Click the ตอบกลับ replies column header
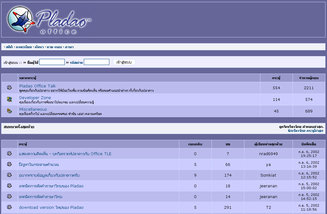327x214 pixels. pyautogui.click(x=195, y=144)
